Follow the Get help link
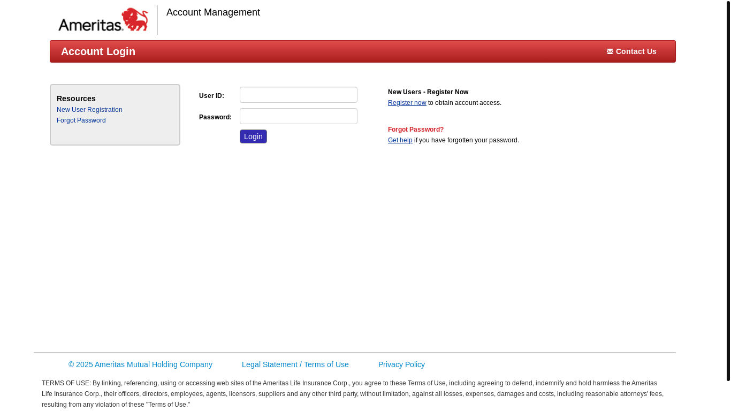731x411 pixels. pyautogui.click(x=400, y=140)
